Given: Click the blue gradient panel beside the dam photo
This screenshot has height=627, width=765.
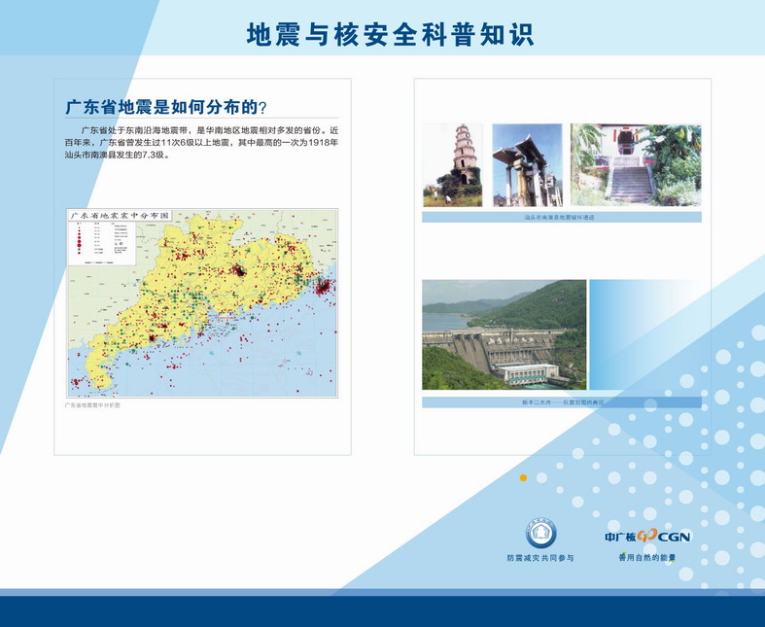Looking at the screenshot, I should tap(644, 334).
